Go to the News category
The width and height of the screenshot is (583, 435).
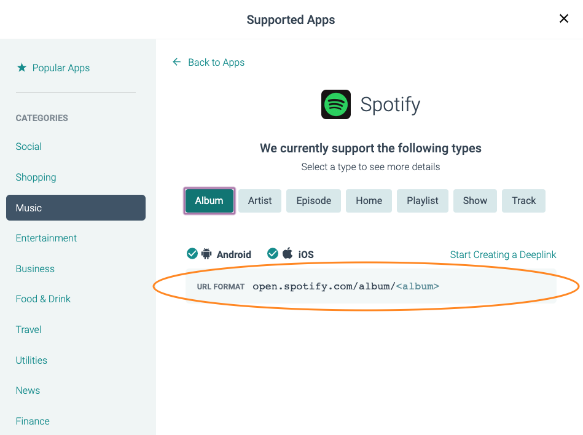28,390
